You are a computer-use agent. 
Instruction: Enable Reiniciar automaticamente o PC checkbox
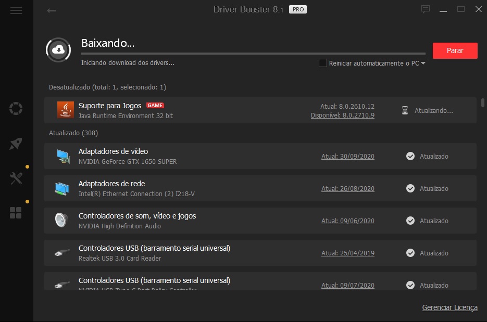point(323,63)
